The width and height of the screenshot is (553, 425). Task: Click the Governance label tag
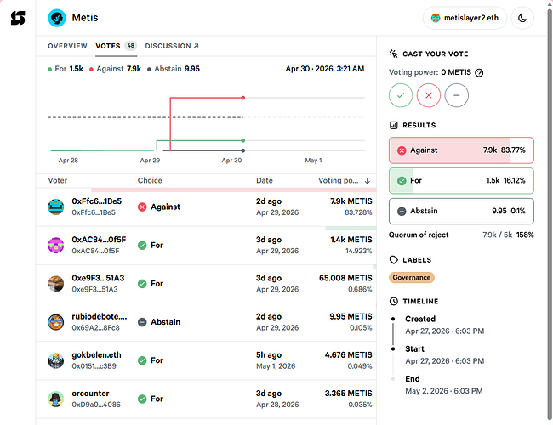tap(412, 278)
